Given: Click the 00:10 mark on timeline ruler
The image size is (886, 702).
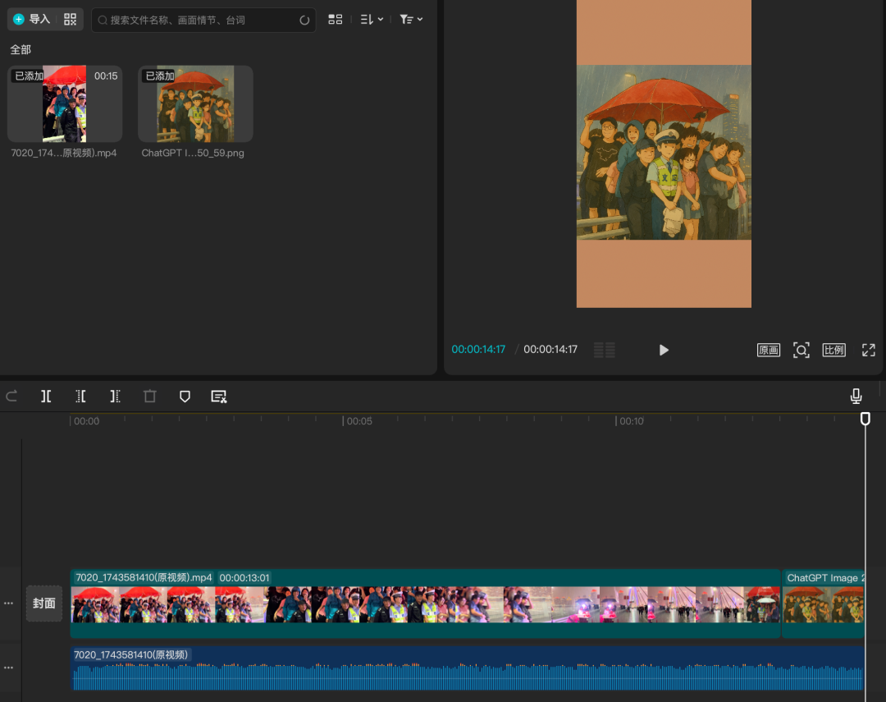Looking at the screenshot, I should point(631,421).
